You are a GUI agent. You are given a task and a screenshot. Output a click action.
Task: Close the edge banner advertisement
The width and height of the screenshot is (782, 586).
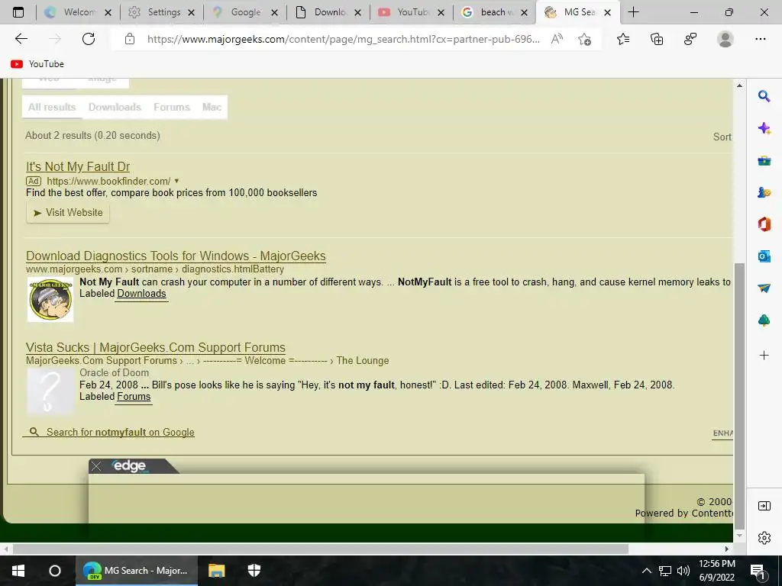tap(96, 466)
